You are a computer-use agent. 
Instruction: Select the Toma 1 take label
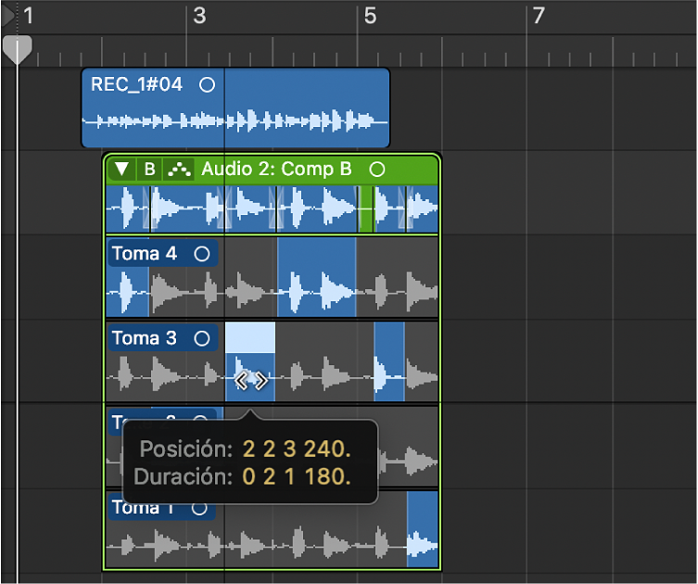click(143, 508)
